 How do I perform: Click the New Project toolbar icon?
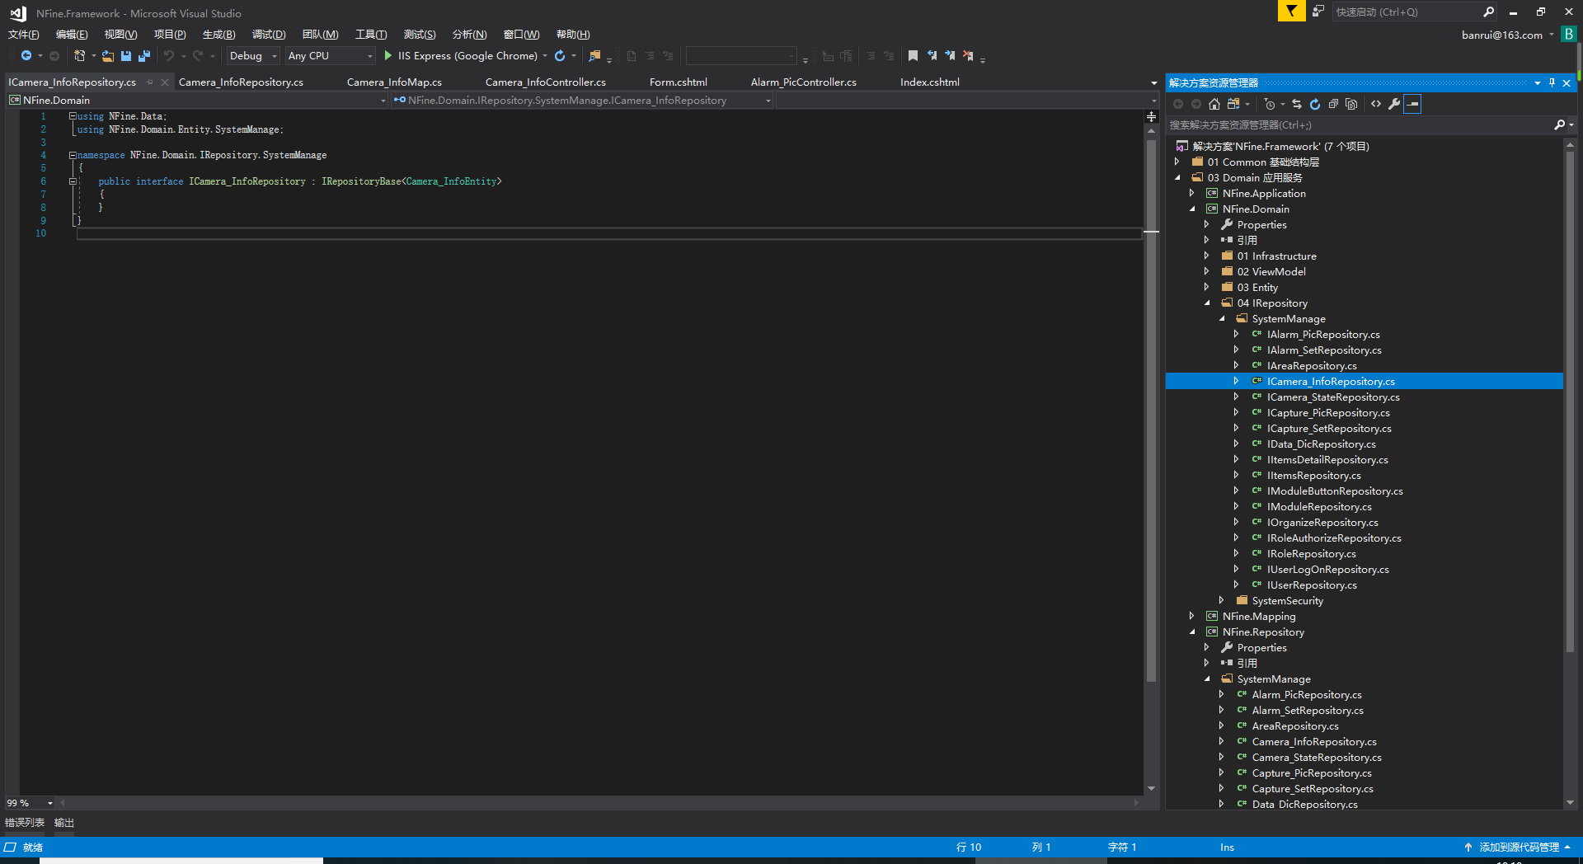(79, 55)
